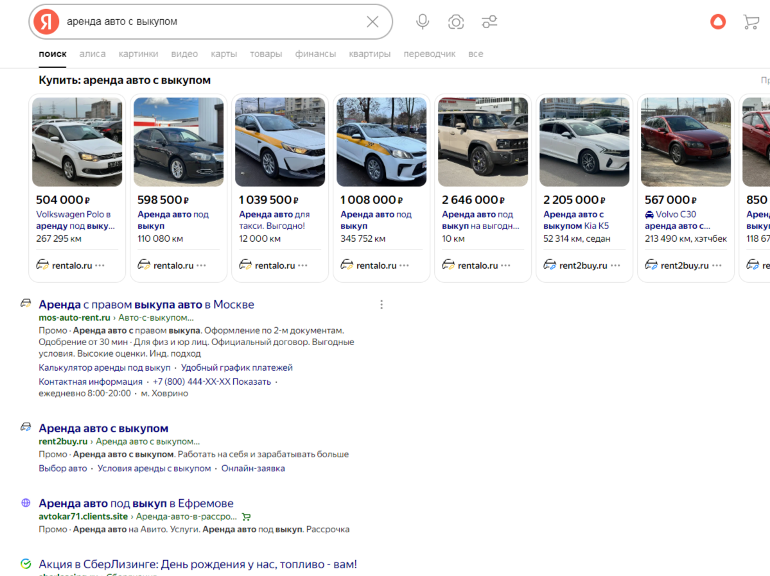
Task: Open more options dots on Kia K5 card
Action: 615,266
